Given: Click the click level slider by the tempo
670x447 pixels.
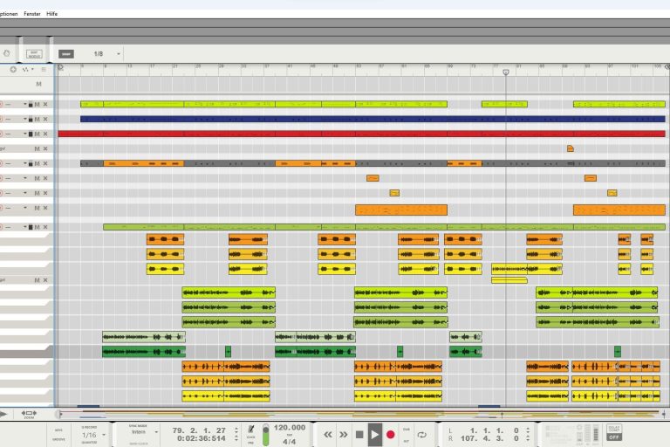Looking at the screenshot, I should [x=266, y=434].
